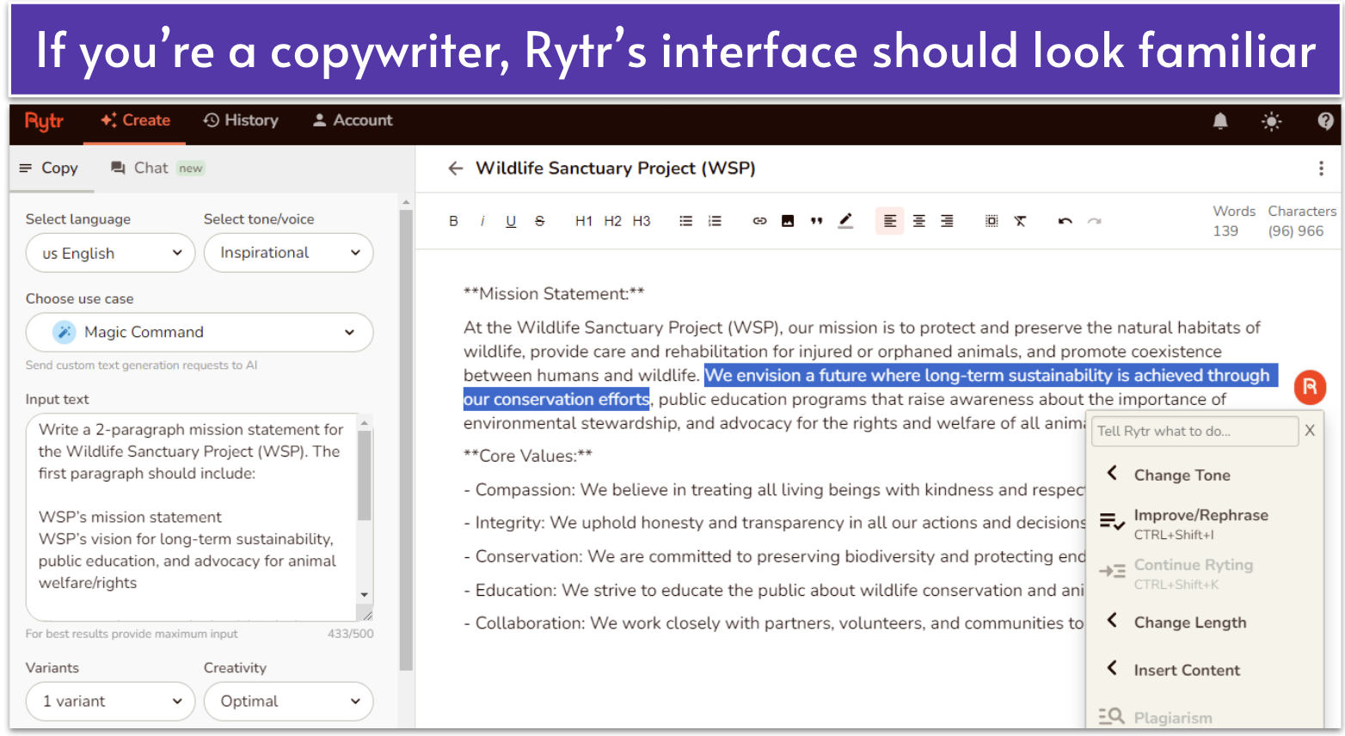Open the document three-dot options menu

[1321, 169]
